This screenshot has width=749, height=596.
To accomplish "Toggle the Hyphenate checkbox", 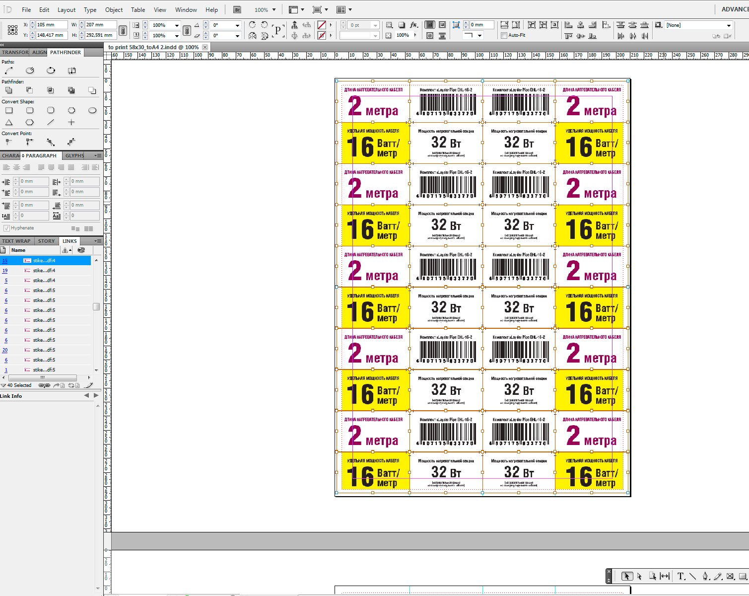I will tap(6, 228).
